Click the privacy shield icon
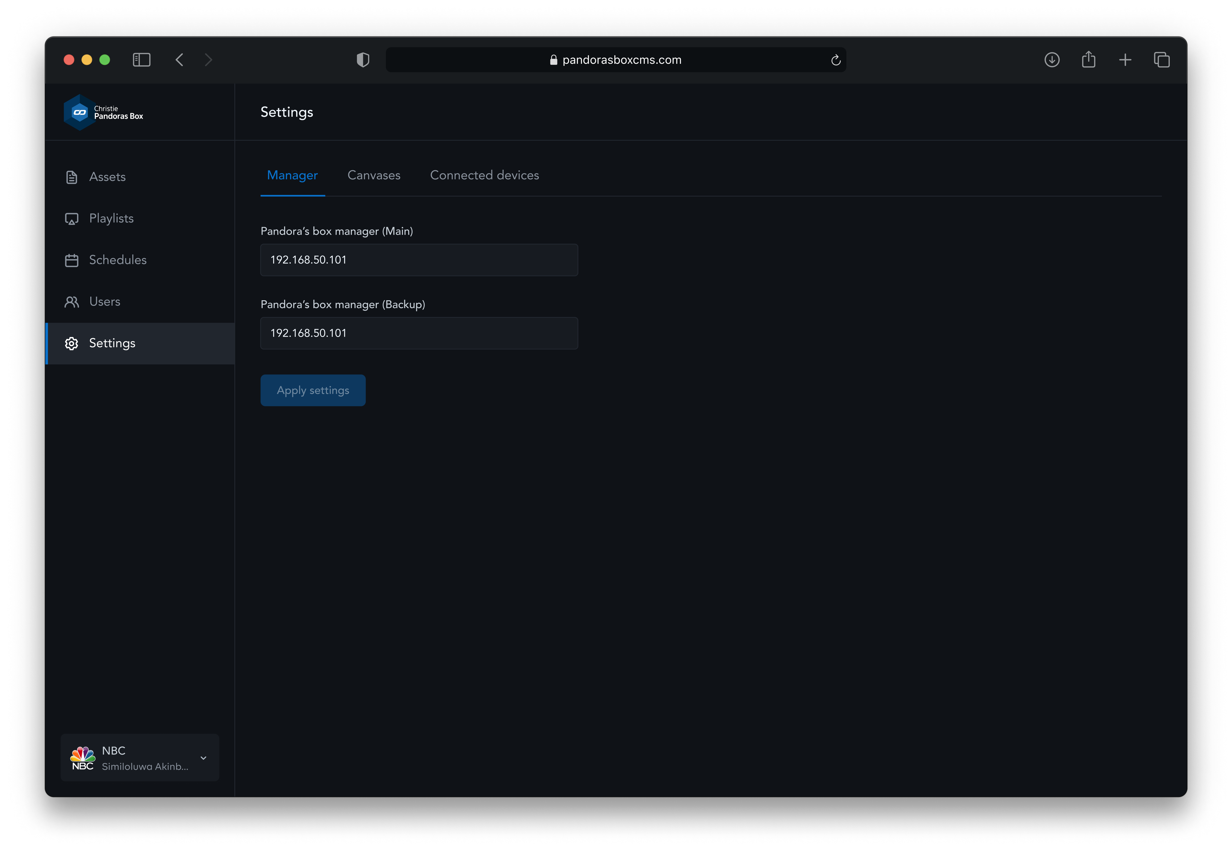This screenshot has width=1232, height=850. pyautogui.click(x=363, y=60)
